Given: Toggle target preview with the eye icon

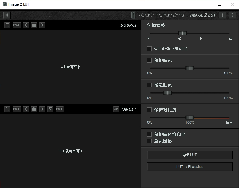Looking at the screenshot, I should [x=116, y=109].
